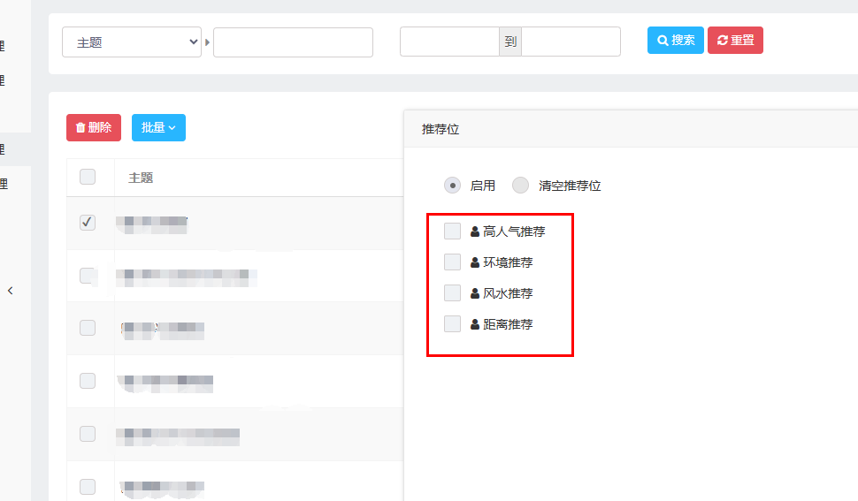Click the keyword input next to 主题 dropdown

293,42
